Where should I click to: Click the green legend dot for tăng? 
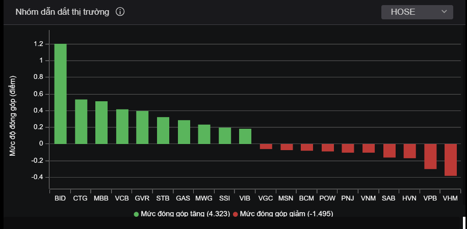pos(137,214)
